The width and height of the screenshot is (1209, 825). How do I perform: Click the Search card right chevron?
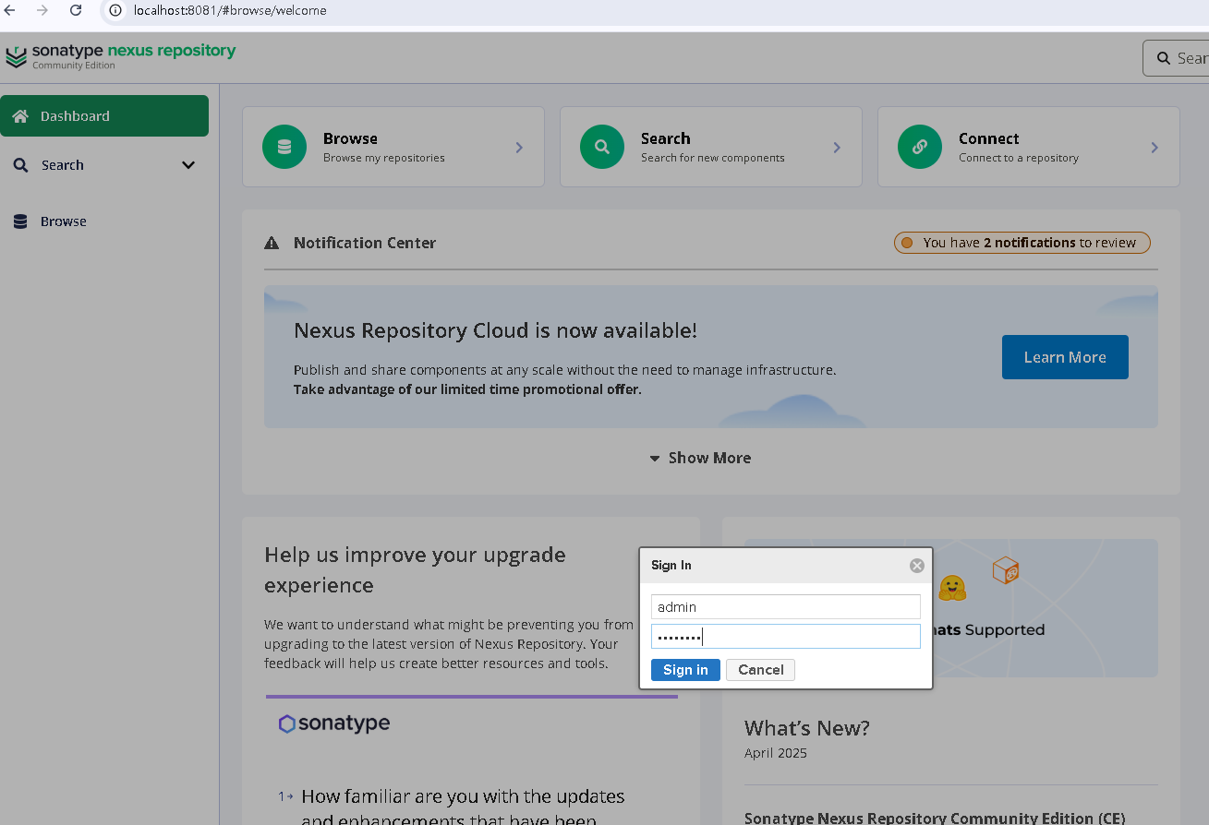click(x=837, y=148)
